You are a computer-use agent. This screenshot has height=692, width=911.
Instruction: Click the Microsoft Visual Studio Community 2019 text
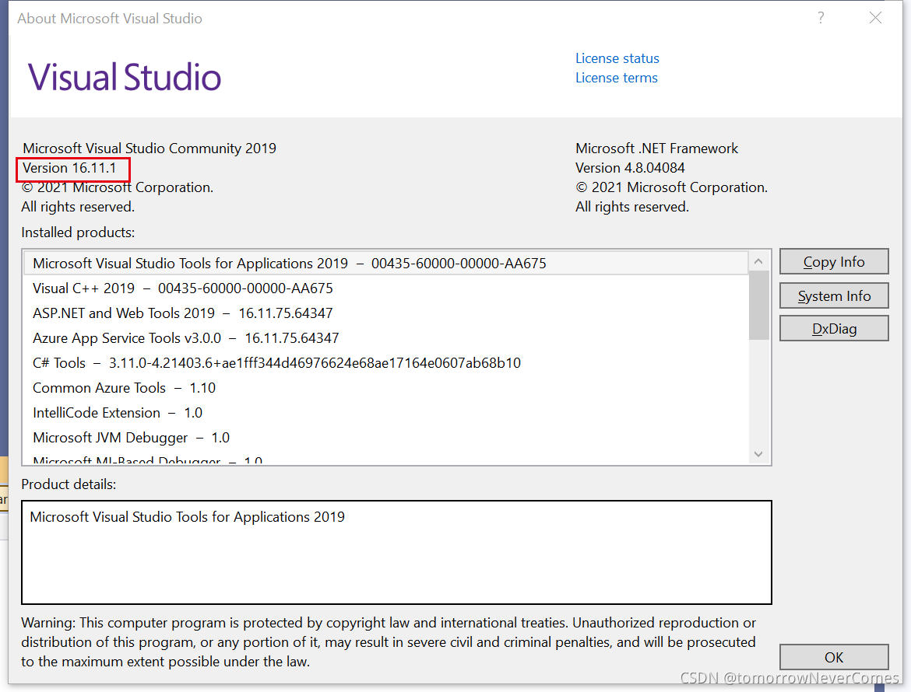click(x=149, y=149)
